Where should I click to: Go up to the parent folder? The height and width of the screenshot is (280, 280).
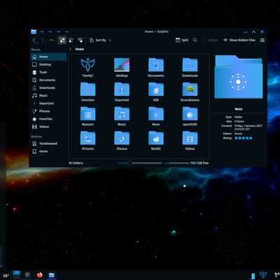(x=52, y=41)
